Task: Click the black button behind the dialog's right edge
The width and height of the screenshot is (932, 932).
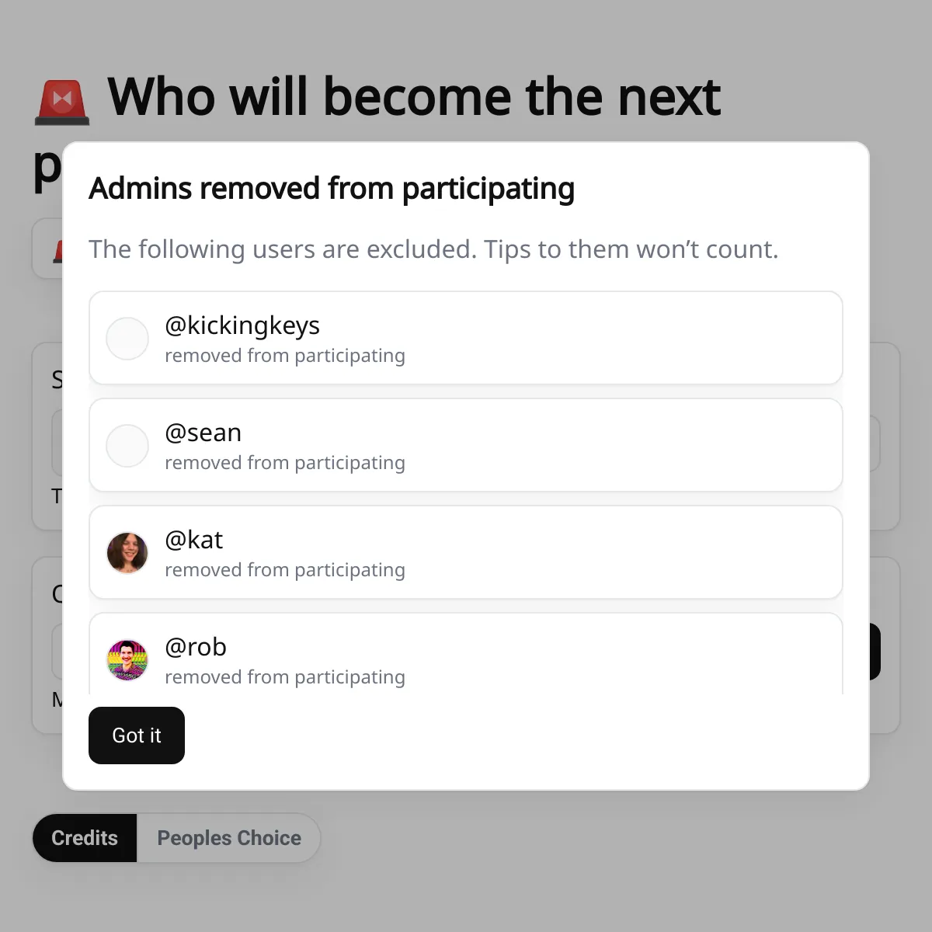Action: [875, 651]
